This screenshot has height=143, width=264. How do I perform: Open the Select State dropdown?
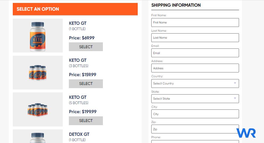(195, 99)
